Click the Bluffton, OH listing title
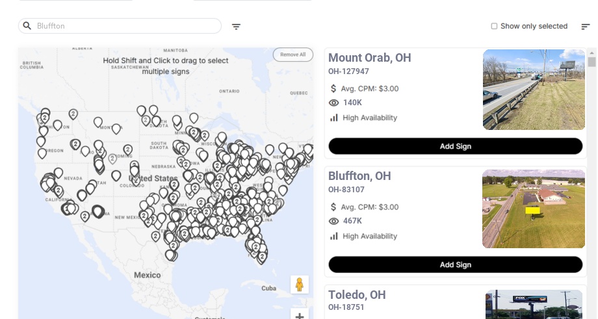 point(359,175)
